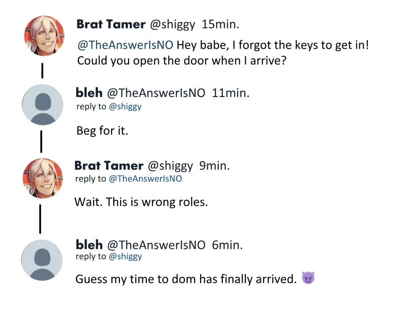Open bleh's default avatar on the 'Beg for it.' reply

(42, 105)
